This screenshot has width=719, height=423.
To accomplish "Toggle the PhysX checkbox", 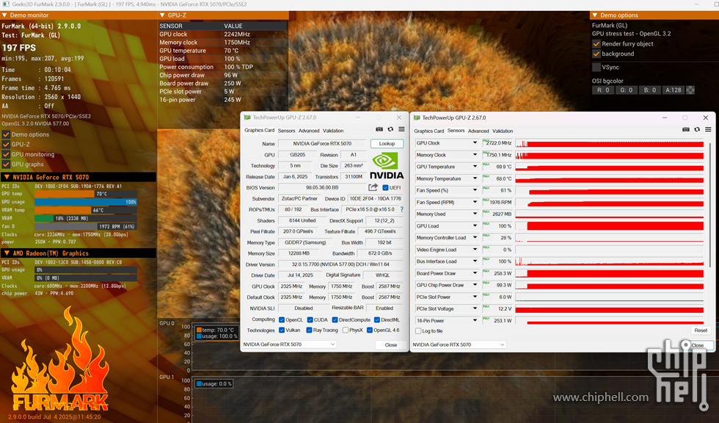I will pos(346,330).
